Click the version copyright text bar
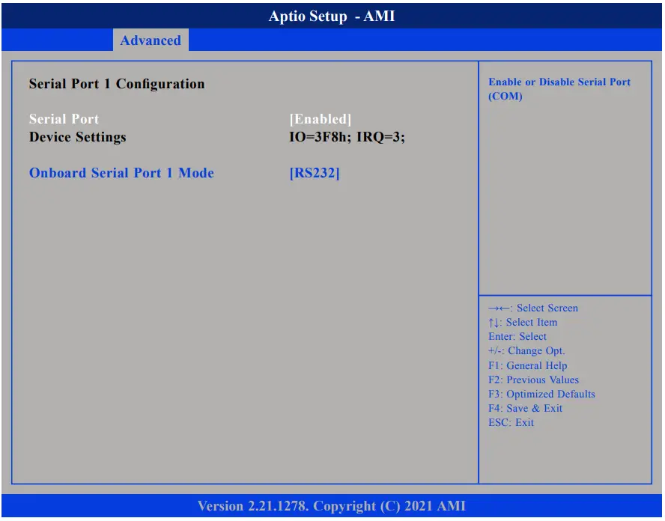665x521 pixels. 330,506
